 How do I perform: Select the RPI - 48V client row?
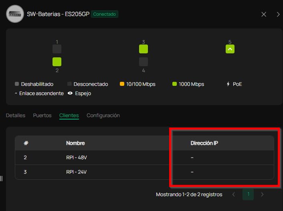(144, 158)
